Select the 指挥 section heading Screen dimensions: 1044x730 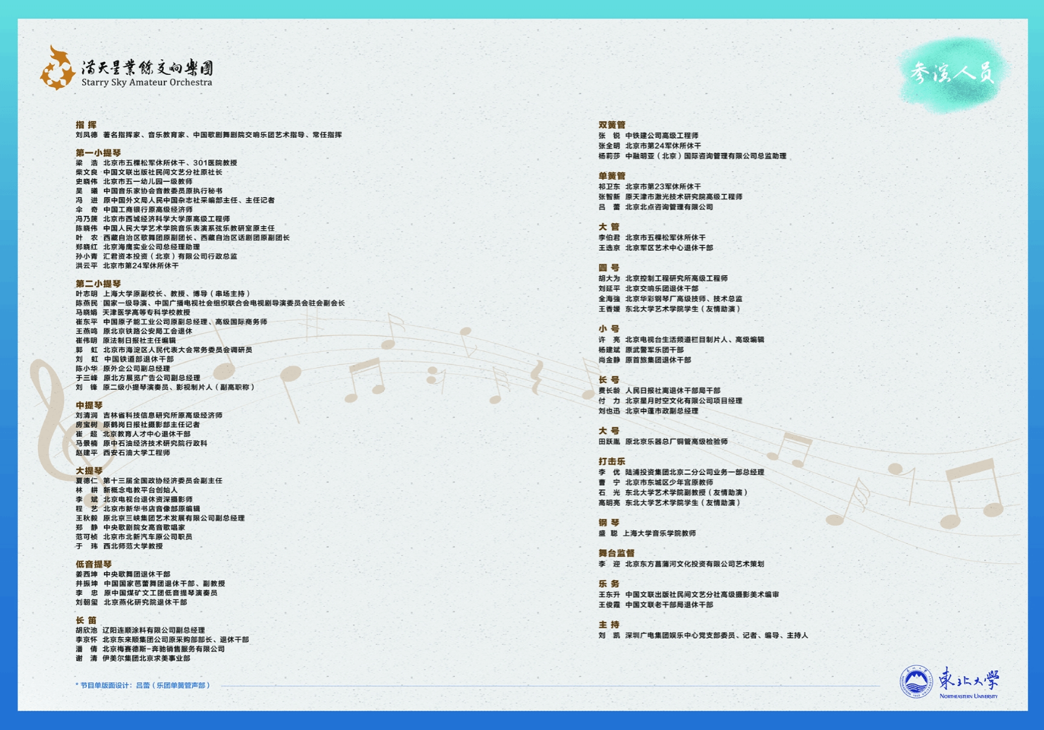[86, 124]
